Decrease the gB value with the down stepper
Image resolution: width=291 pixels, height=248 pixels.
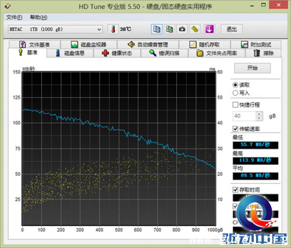pyautogui.click(x=259, y=118)
